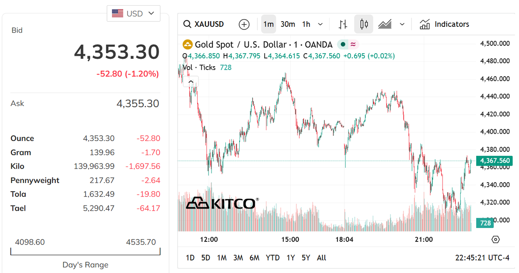Screen dimensions: 519x273
Task: Click the 22:45:21 UTC-4 timezone button
Action: tap(482, 258)
